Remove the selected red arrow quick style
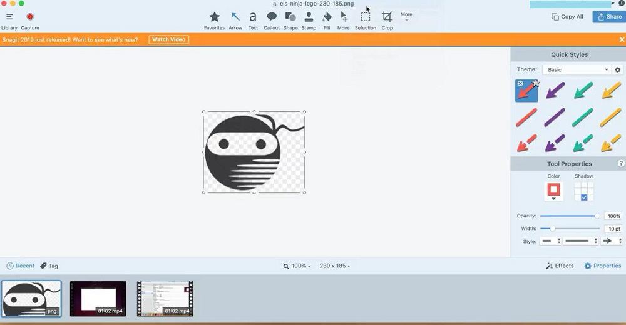Viewport: 626px width, 325px height. [x=520, y=83]
